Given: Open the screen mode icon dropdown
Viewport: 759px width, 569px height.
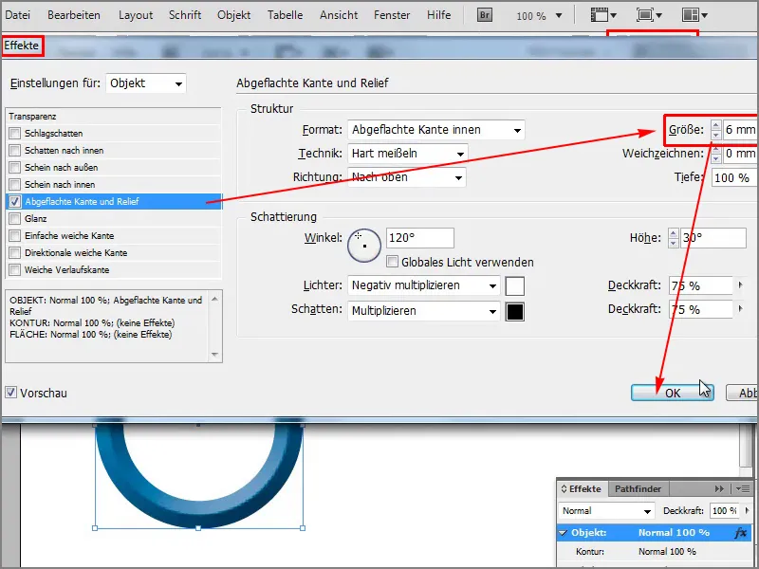Looking at the screenshot, I should coord(649,15).
